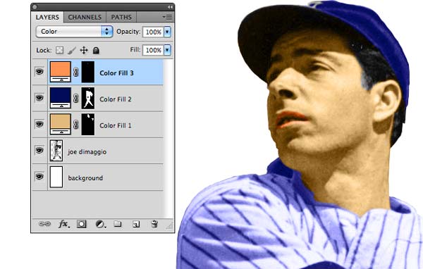Click the Color Fill 1 mask link icon
This screenshot has width=423, height=269.
click(76, 124)
